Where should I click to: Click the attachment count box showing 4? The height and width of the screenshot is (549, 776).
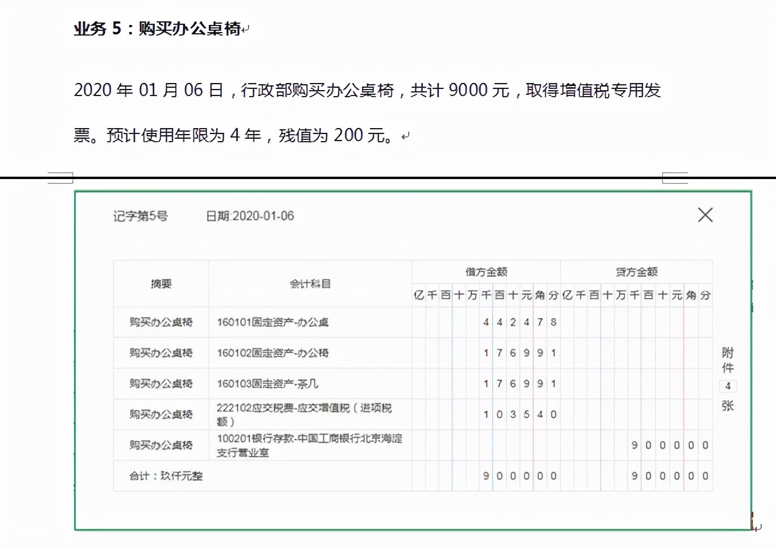(x=727, y=386)
